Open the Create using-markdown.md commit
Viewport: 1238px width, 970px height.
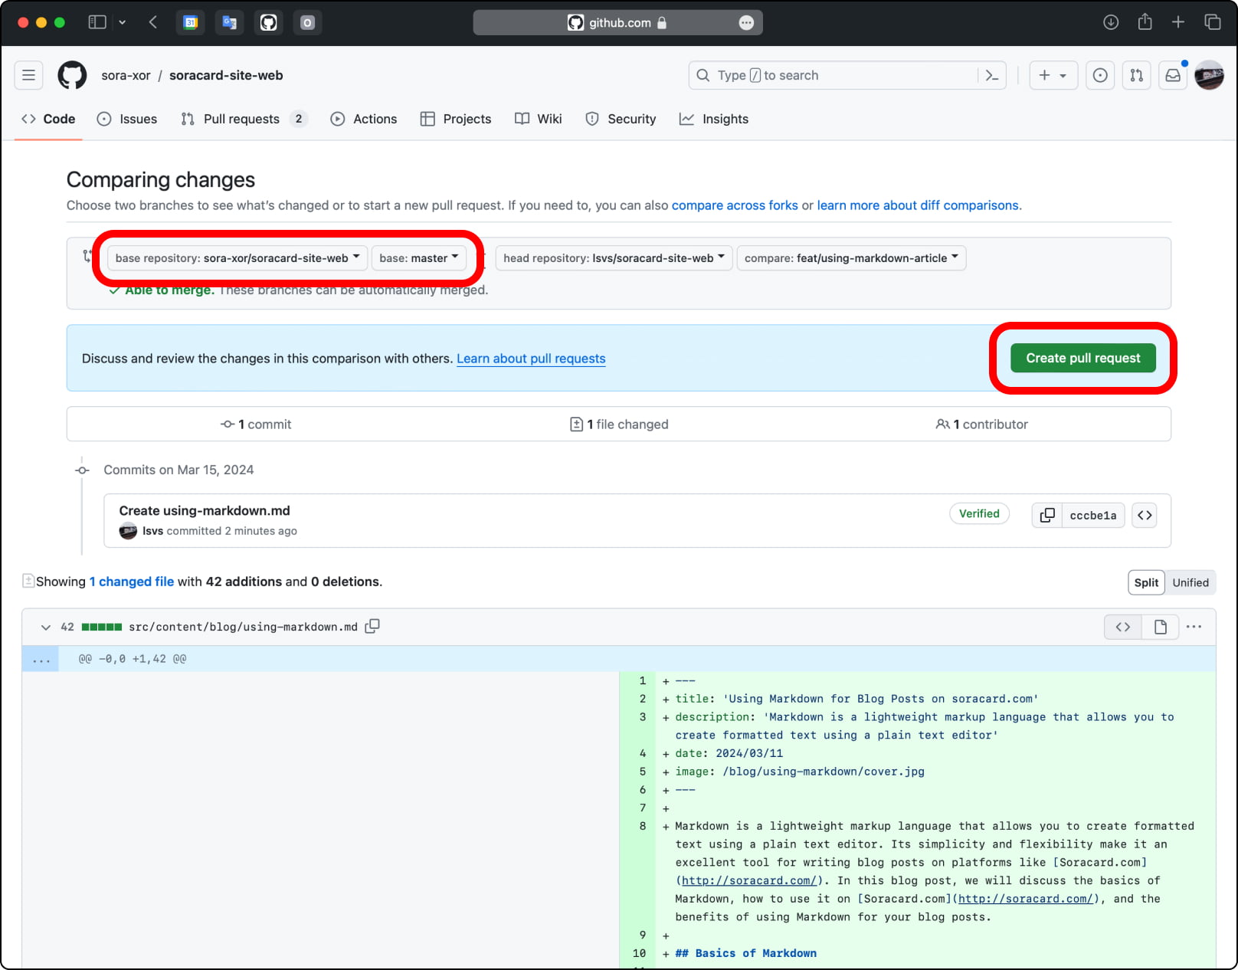point(205,510)
